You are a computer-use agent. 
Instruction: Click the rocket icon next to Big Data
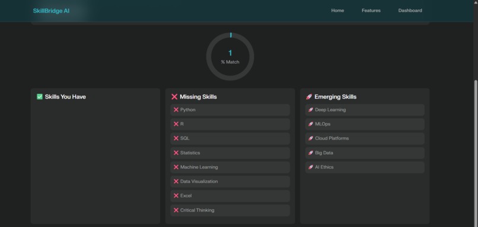coord(311,153)
